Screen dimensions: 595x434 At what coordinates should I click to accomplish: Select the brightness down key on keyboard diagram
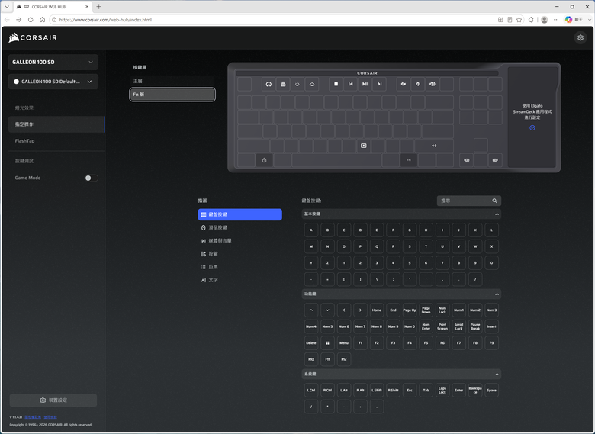(x=297, y=84)
